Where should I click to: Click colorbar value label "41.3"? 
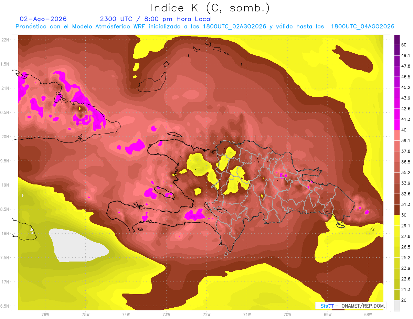click(405, 119)
